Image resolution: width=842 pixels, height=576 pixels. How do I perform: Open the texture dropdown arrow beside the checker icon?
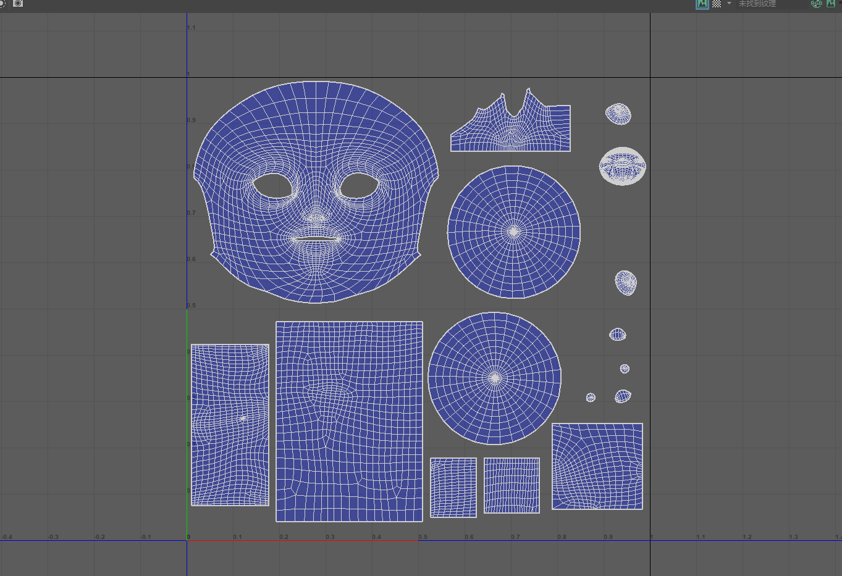click(729, 4)
